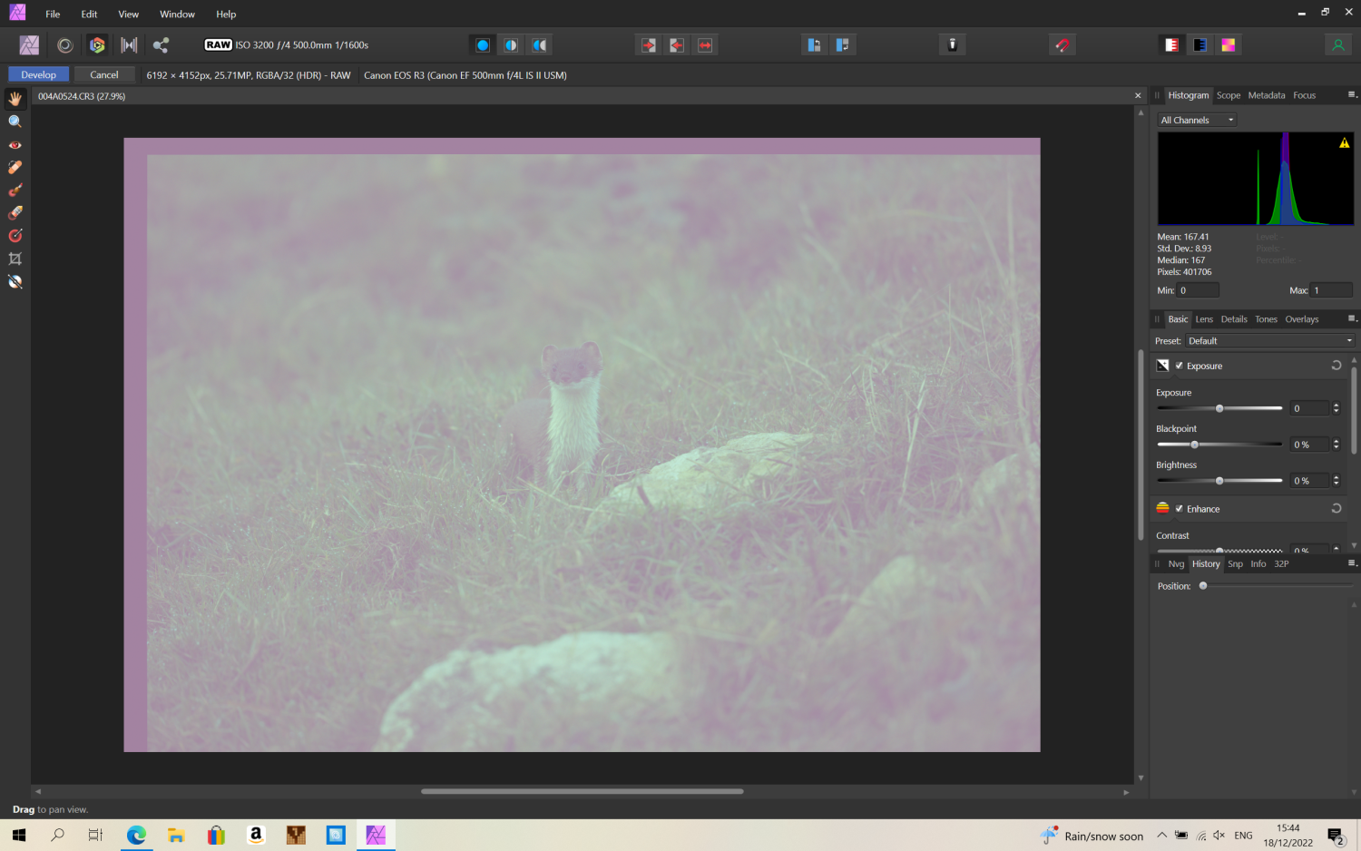Select the Overlay Paint brush tool
The width and height of the screenshot is (1361, 851).
(x=15, y=190)
